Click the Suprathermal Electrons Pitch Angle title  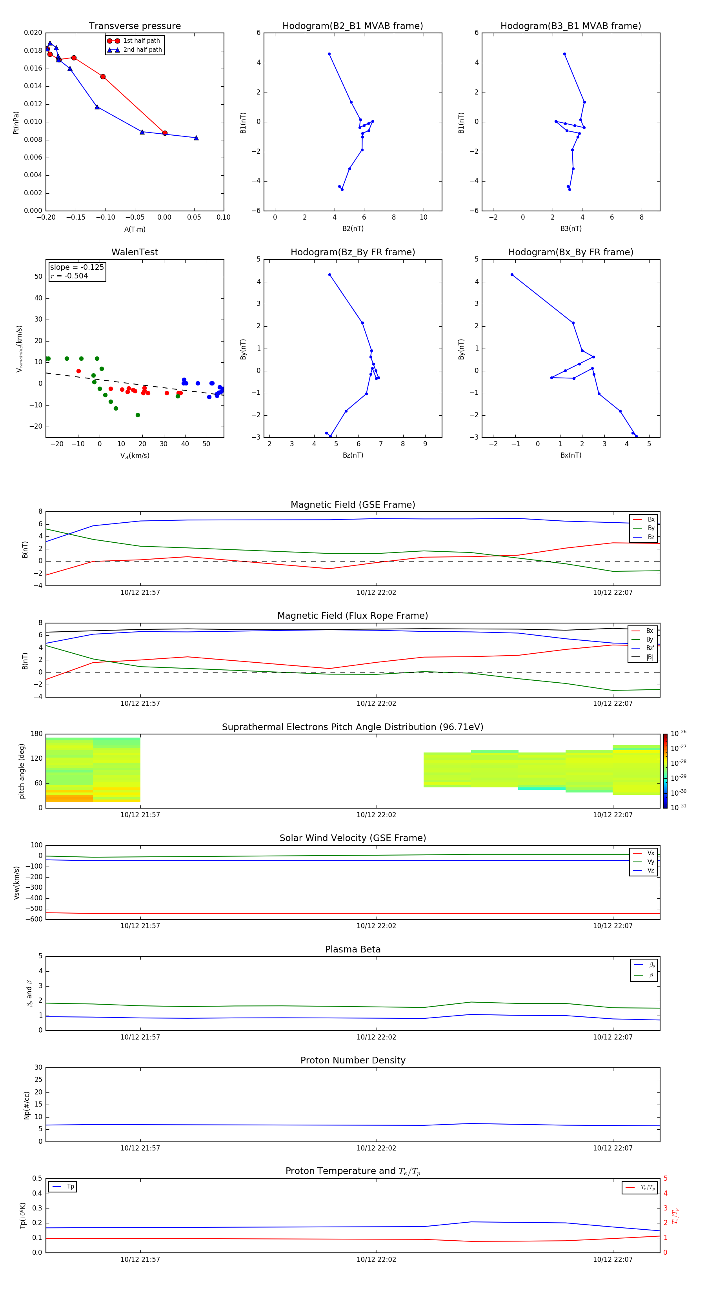click(x=353, y=727)
